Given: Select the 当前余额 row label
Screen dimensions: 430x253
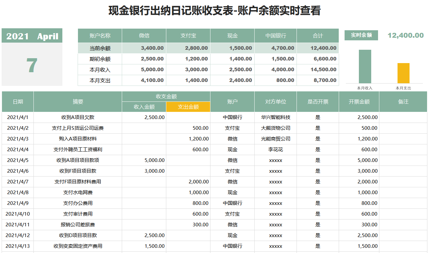Looking at the screenshot, I should tap(100, 48).
